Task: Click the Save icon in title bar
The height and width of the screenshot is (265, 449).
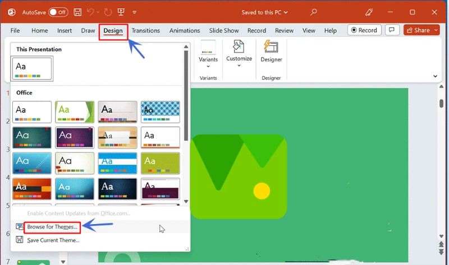Action: tap(77, 12)
